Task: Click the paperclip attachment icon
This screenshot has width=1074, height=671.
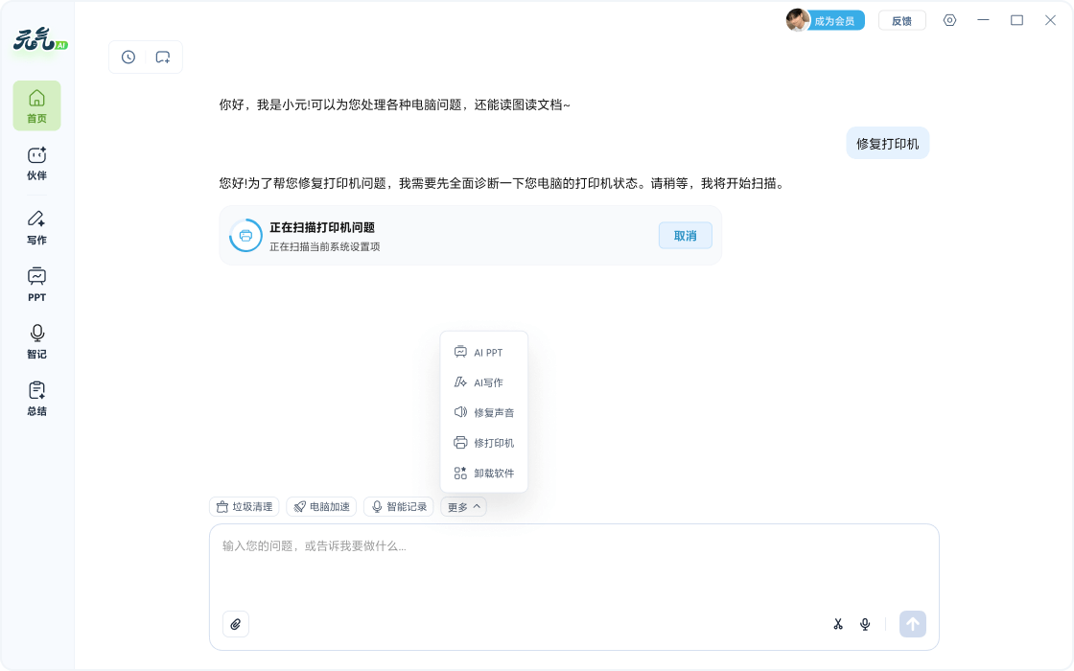Action: 235,624
